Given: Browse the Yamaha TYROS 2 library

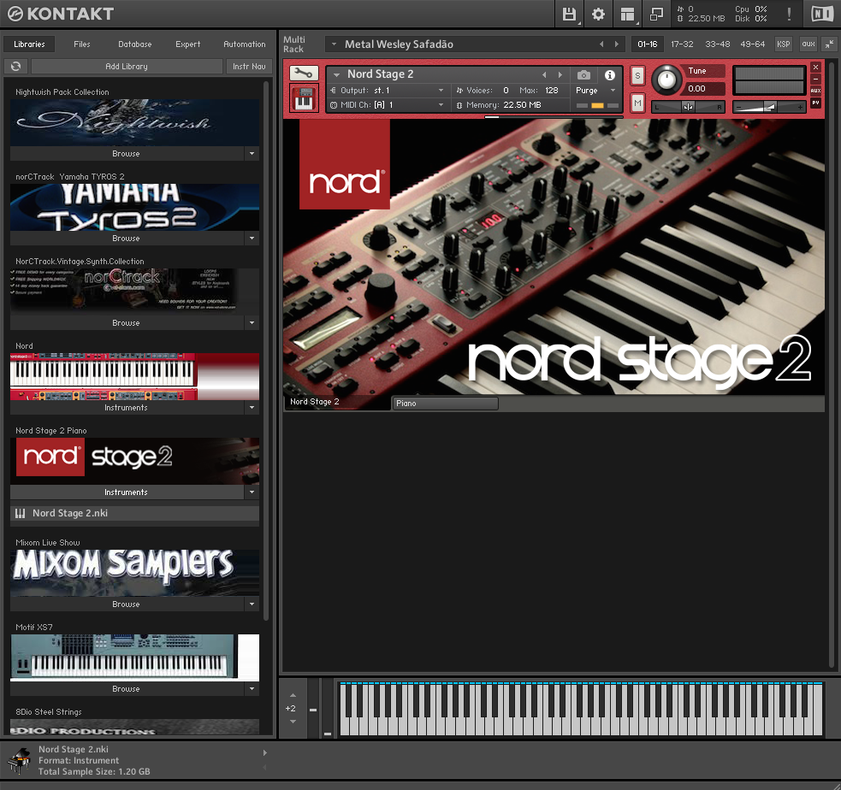Looking at the screenshot, I should pyautogui.click(x=127, y=238).
